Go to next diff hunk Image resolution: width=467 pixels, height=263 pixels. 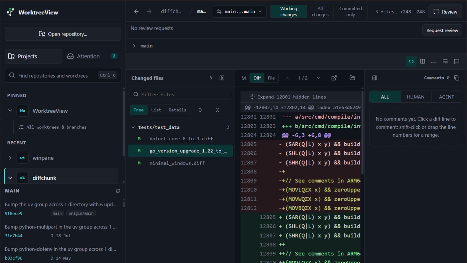[x=318, y=78]
